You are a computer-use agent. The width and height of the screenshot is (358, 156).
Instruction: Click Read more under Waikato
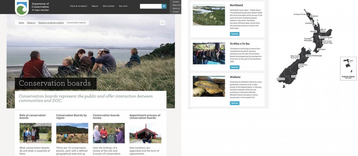click(x=235, y=103)
